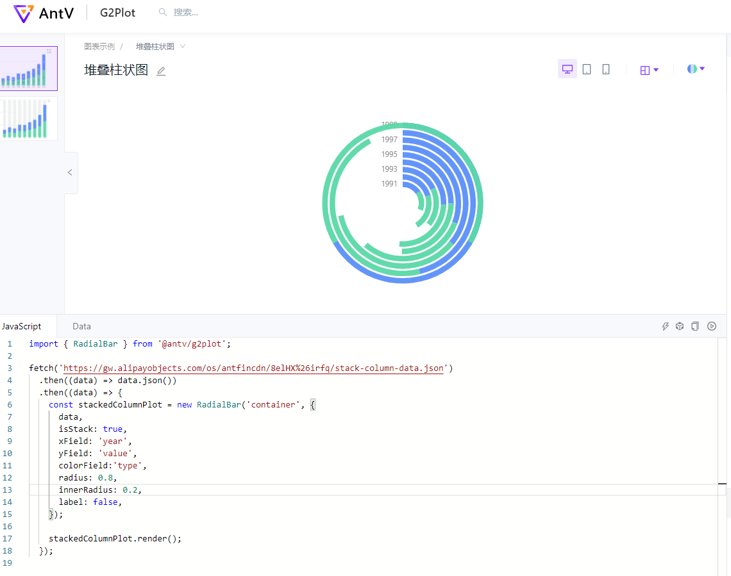
Task: Switch to tablet preview mode
Action: (x=587, y=69)
